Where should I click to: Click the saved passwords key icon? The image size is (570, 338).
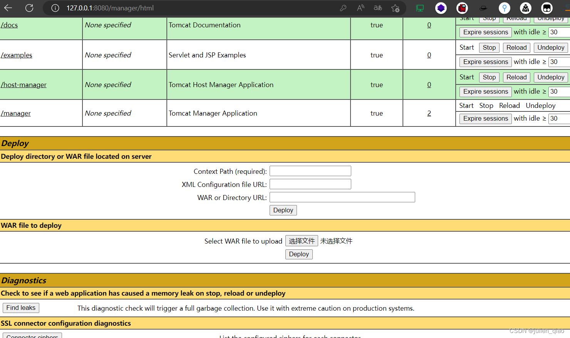pos(343,8)
